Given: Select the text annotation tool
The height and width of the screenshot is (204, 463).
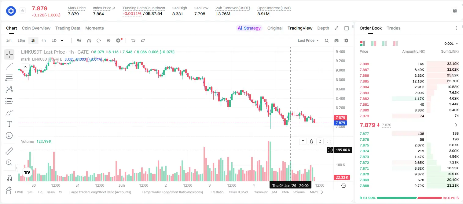Looking at the screenshot, I should click(9, 124).
